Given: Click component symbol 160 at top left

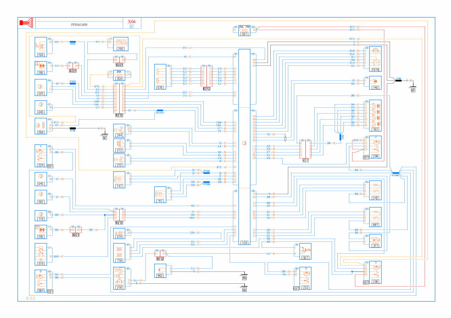Looking at the screenshot, I should pos(41,47).
